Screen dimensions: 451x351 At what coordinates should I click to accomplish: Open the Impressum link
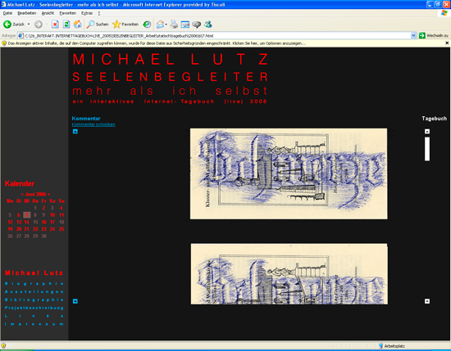pos(34,324)
